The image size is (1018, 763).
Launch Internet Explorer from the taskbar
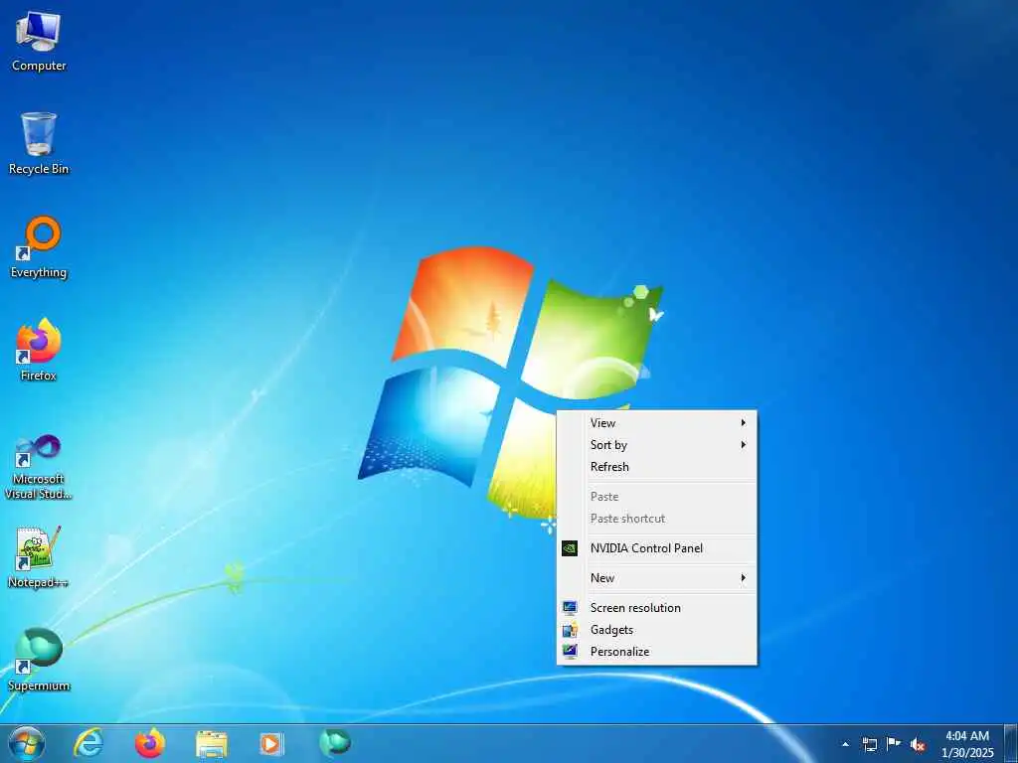[88, 743]
